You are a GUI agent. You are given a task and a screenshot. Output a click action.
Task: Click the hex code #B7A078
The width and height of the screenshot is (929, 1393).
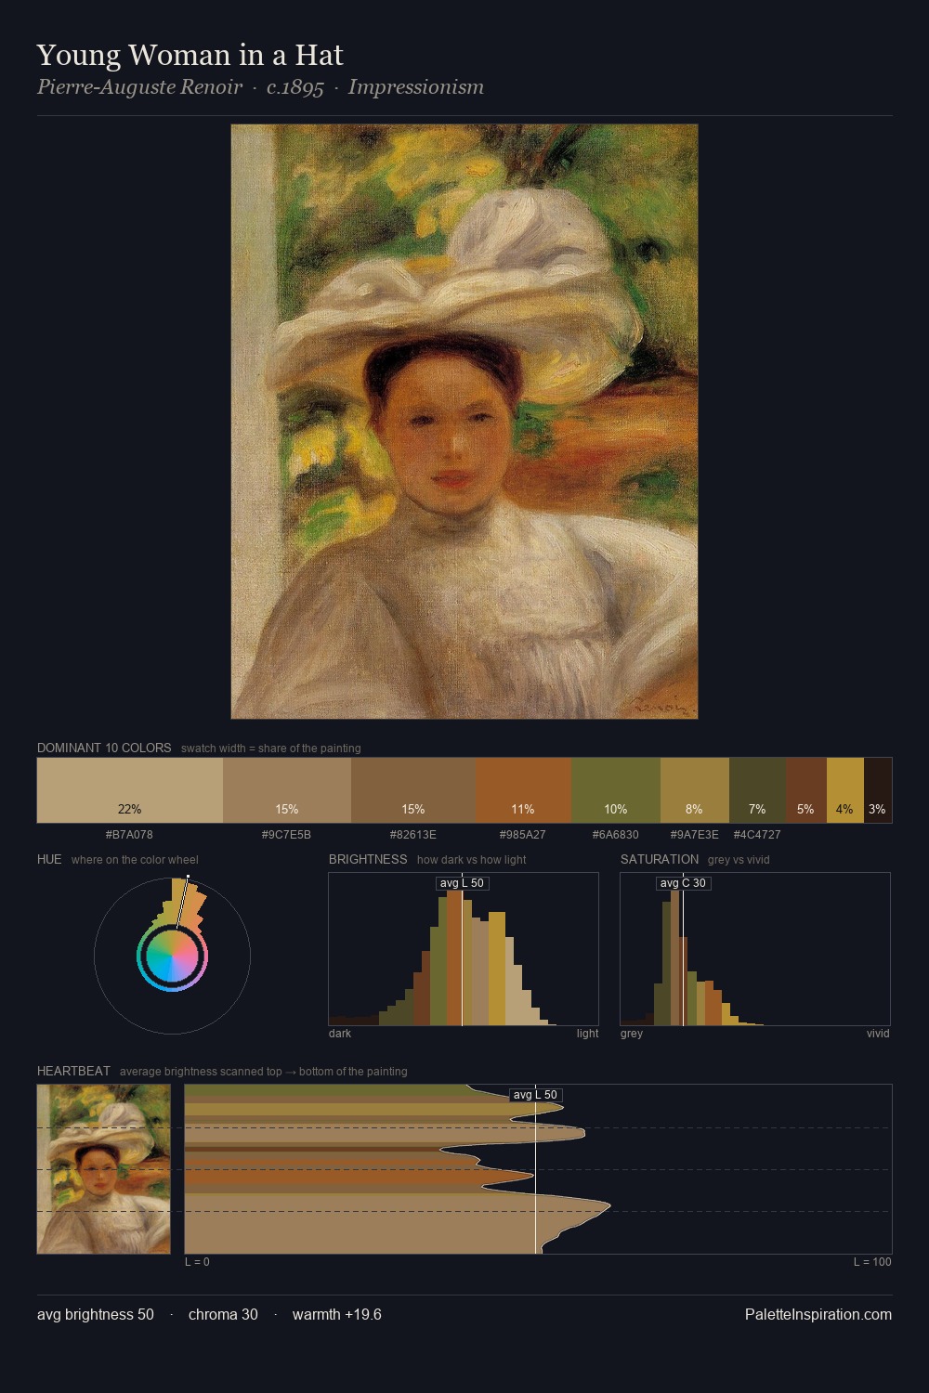tap(129, 835)
